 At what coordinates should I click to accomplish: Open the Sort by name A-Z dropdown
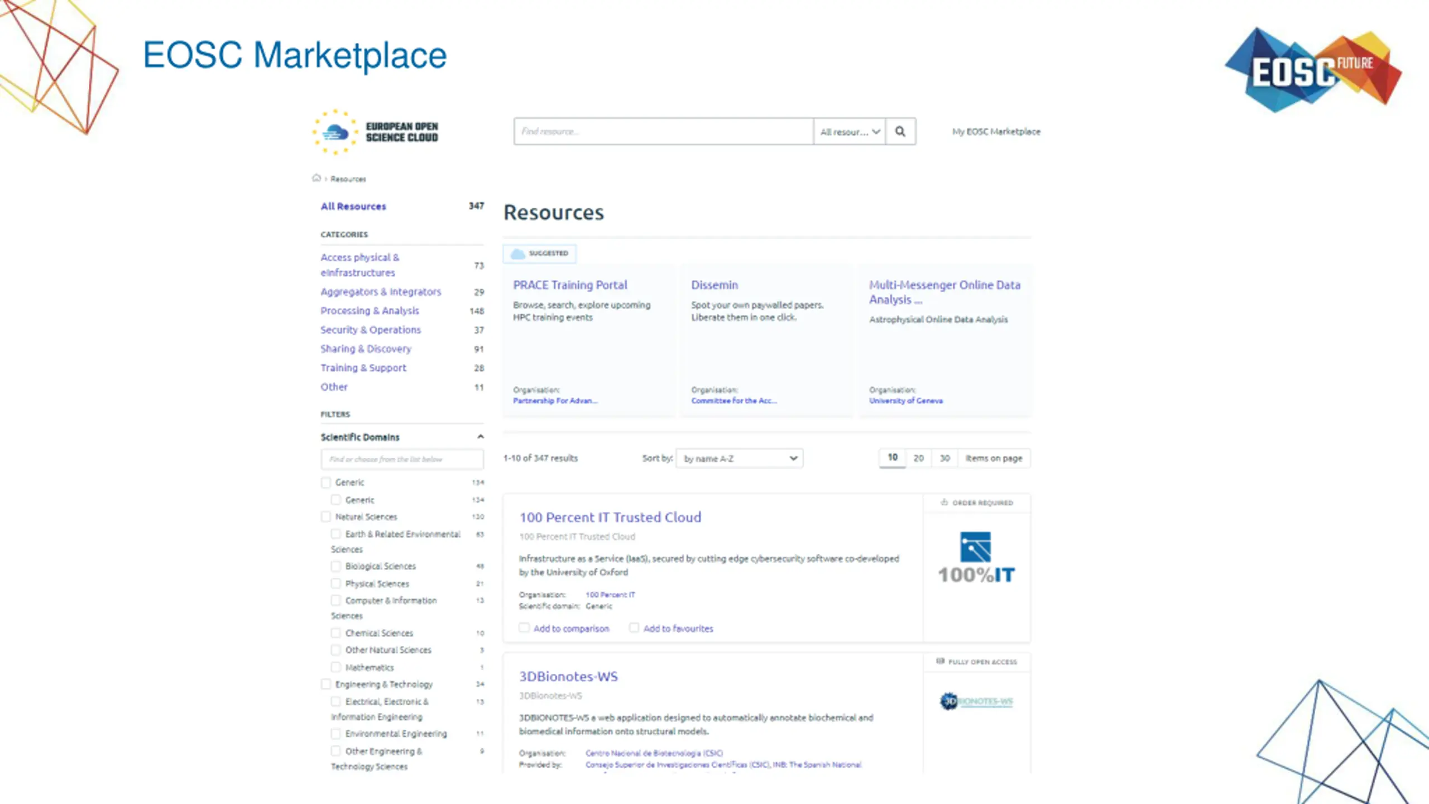click(x=739, y=458)
